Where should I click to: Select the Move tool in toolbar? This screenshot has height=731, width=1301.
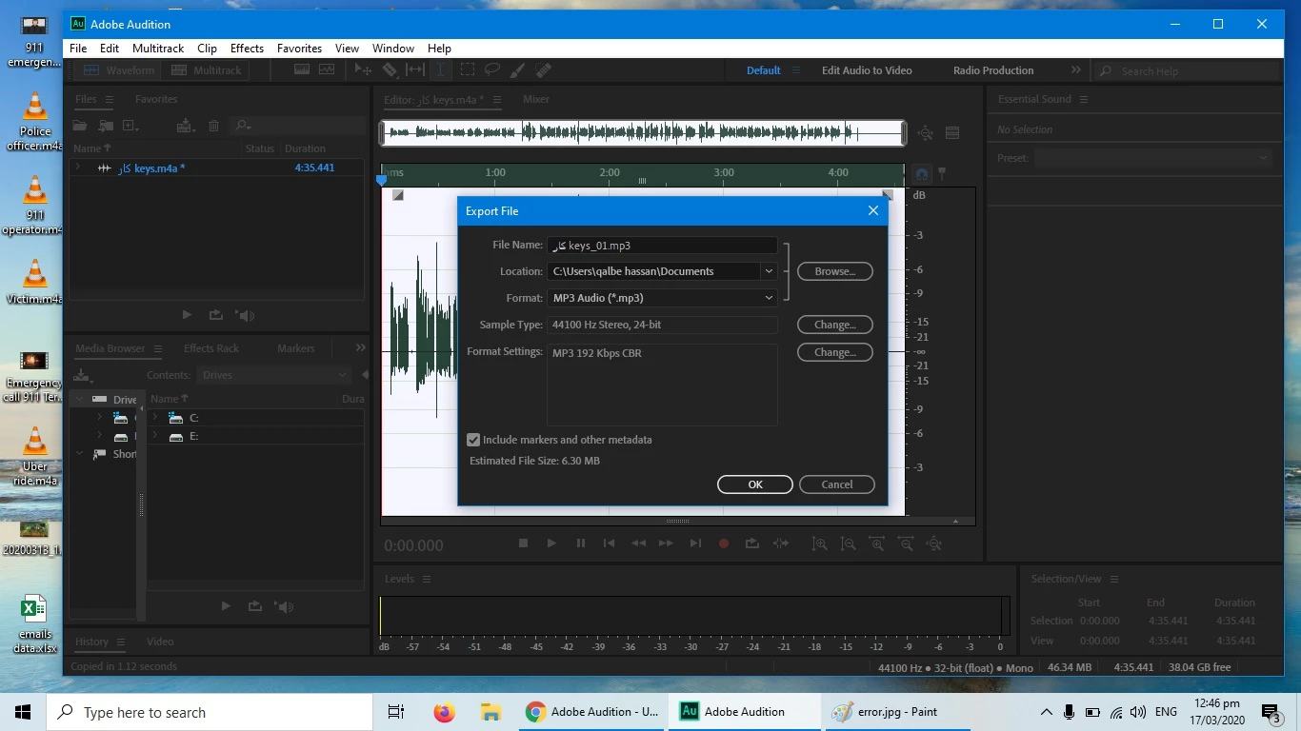(363, 69)
